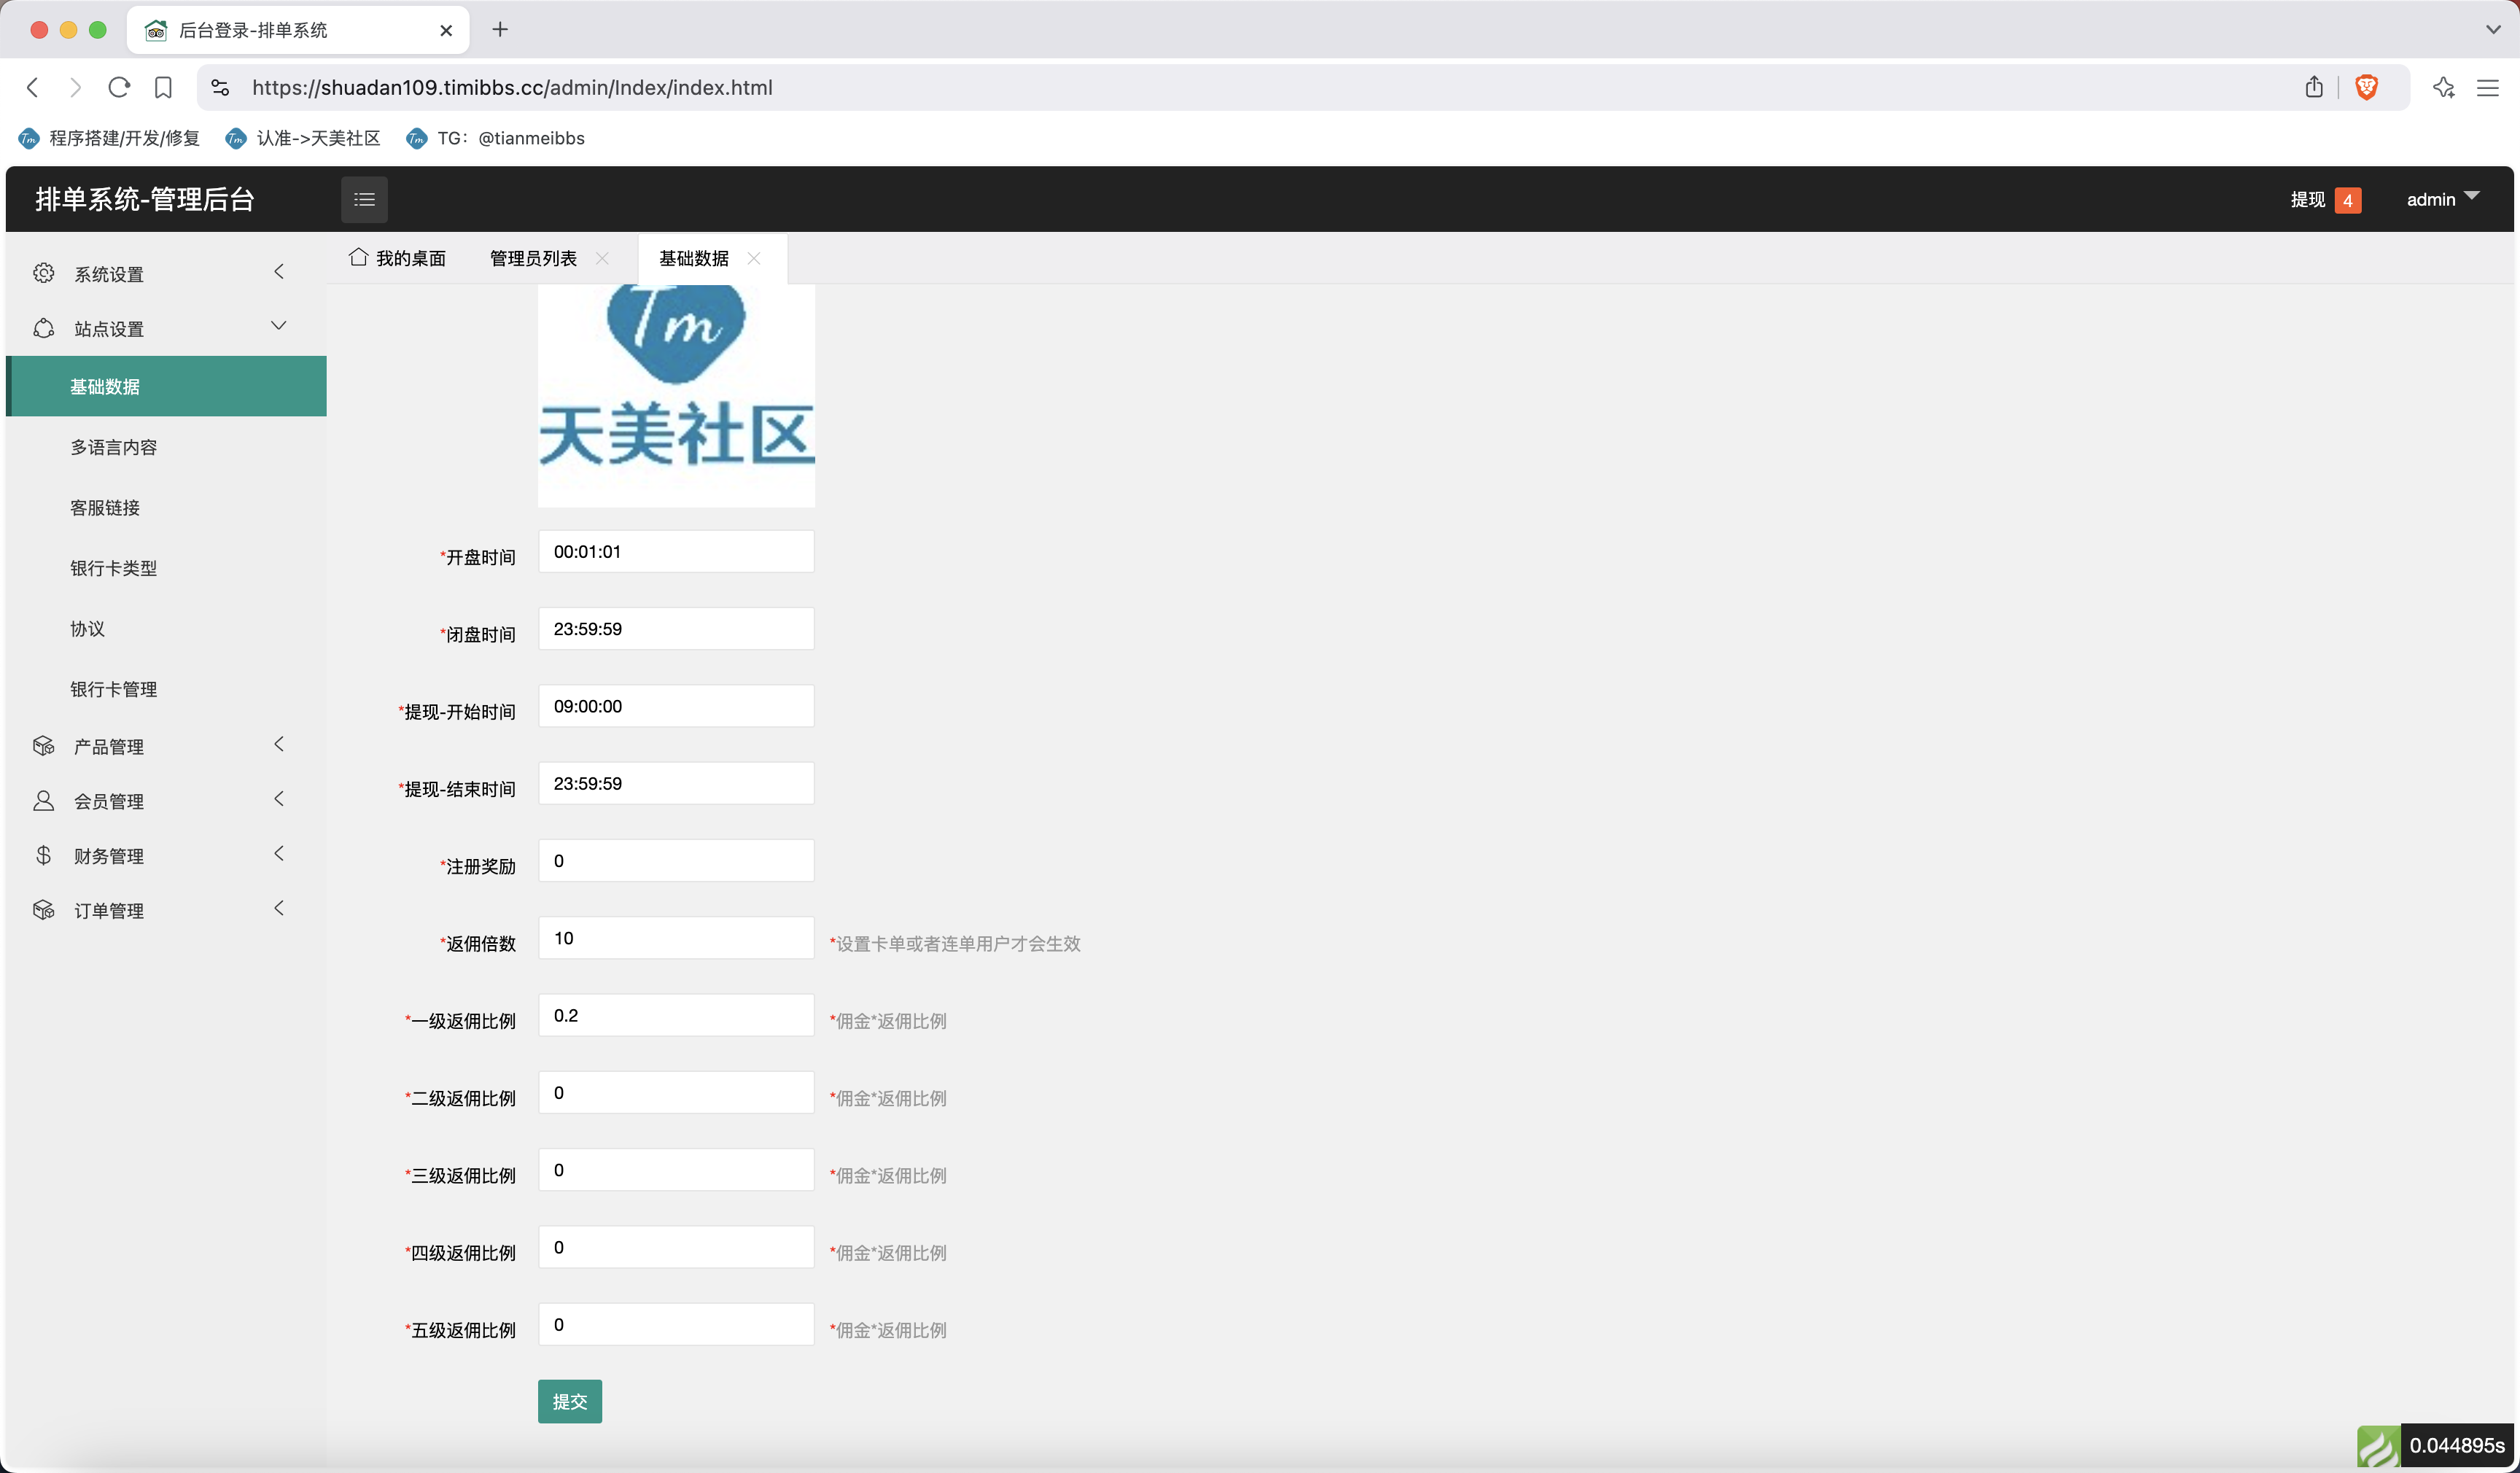The width and height of the screenshot is (2520, 1473).
Task: Click the 站点设置 icon
Action: pyautogui.click(x=43, y=328)
